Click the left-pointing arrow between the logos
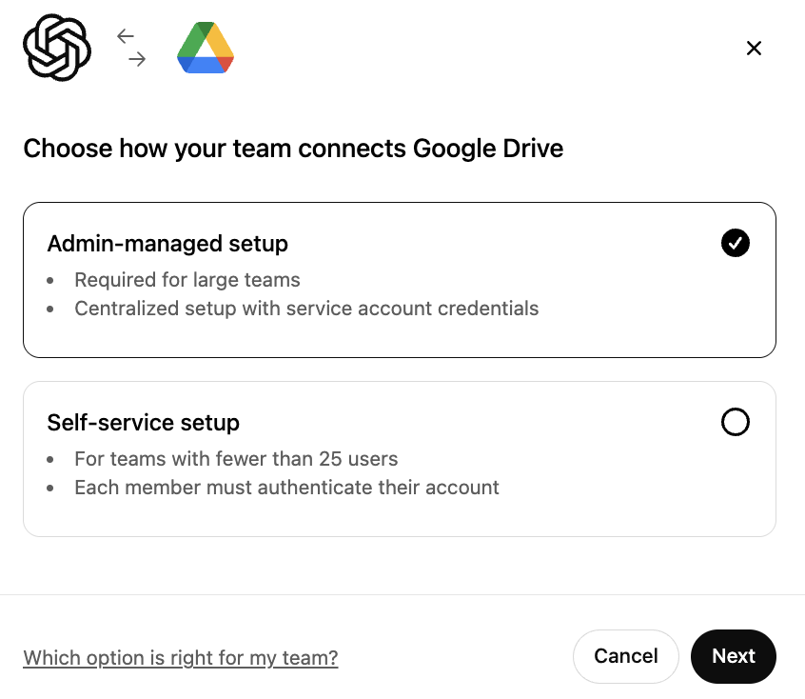The height and width of the screenshot is (699, 805). (x=126, y=36)
